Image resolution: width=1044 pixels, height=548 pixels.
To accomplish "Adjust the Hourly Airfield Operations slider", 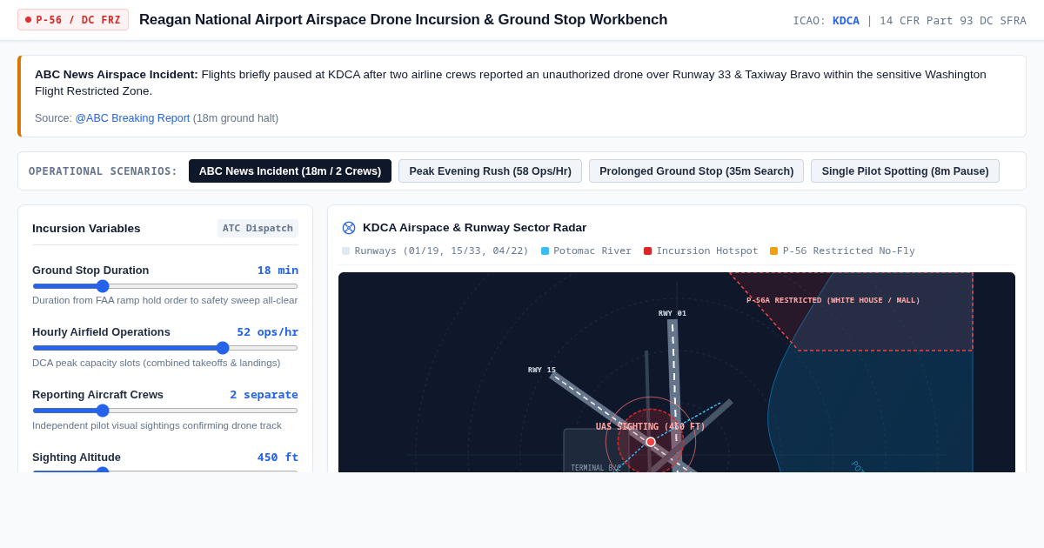I will [165, 348].
